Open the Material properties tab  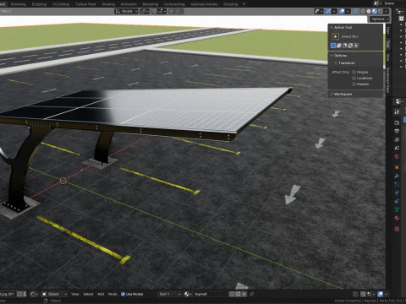397,218
